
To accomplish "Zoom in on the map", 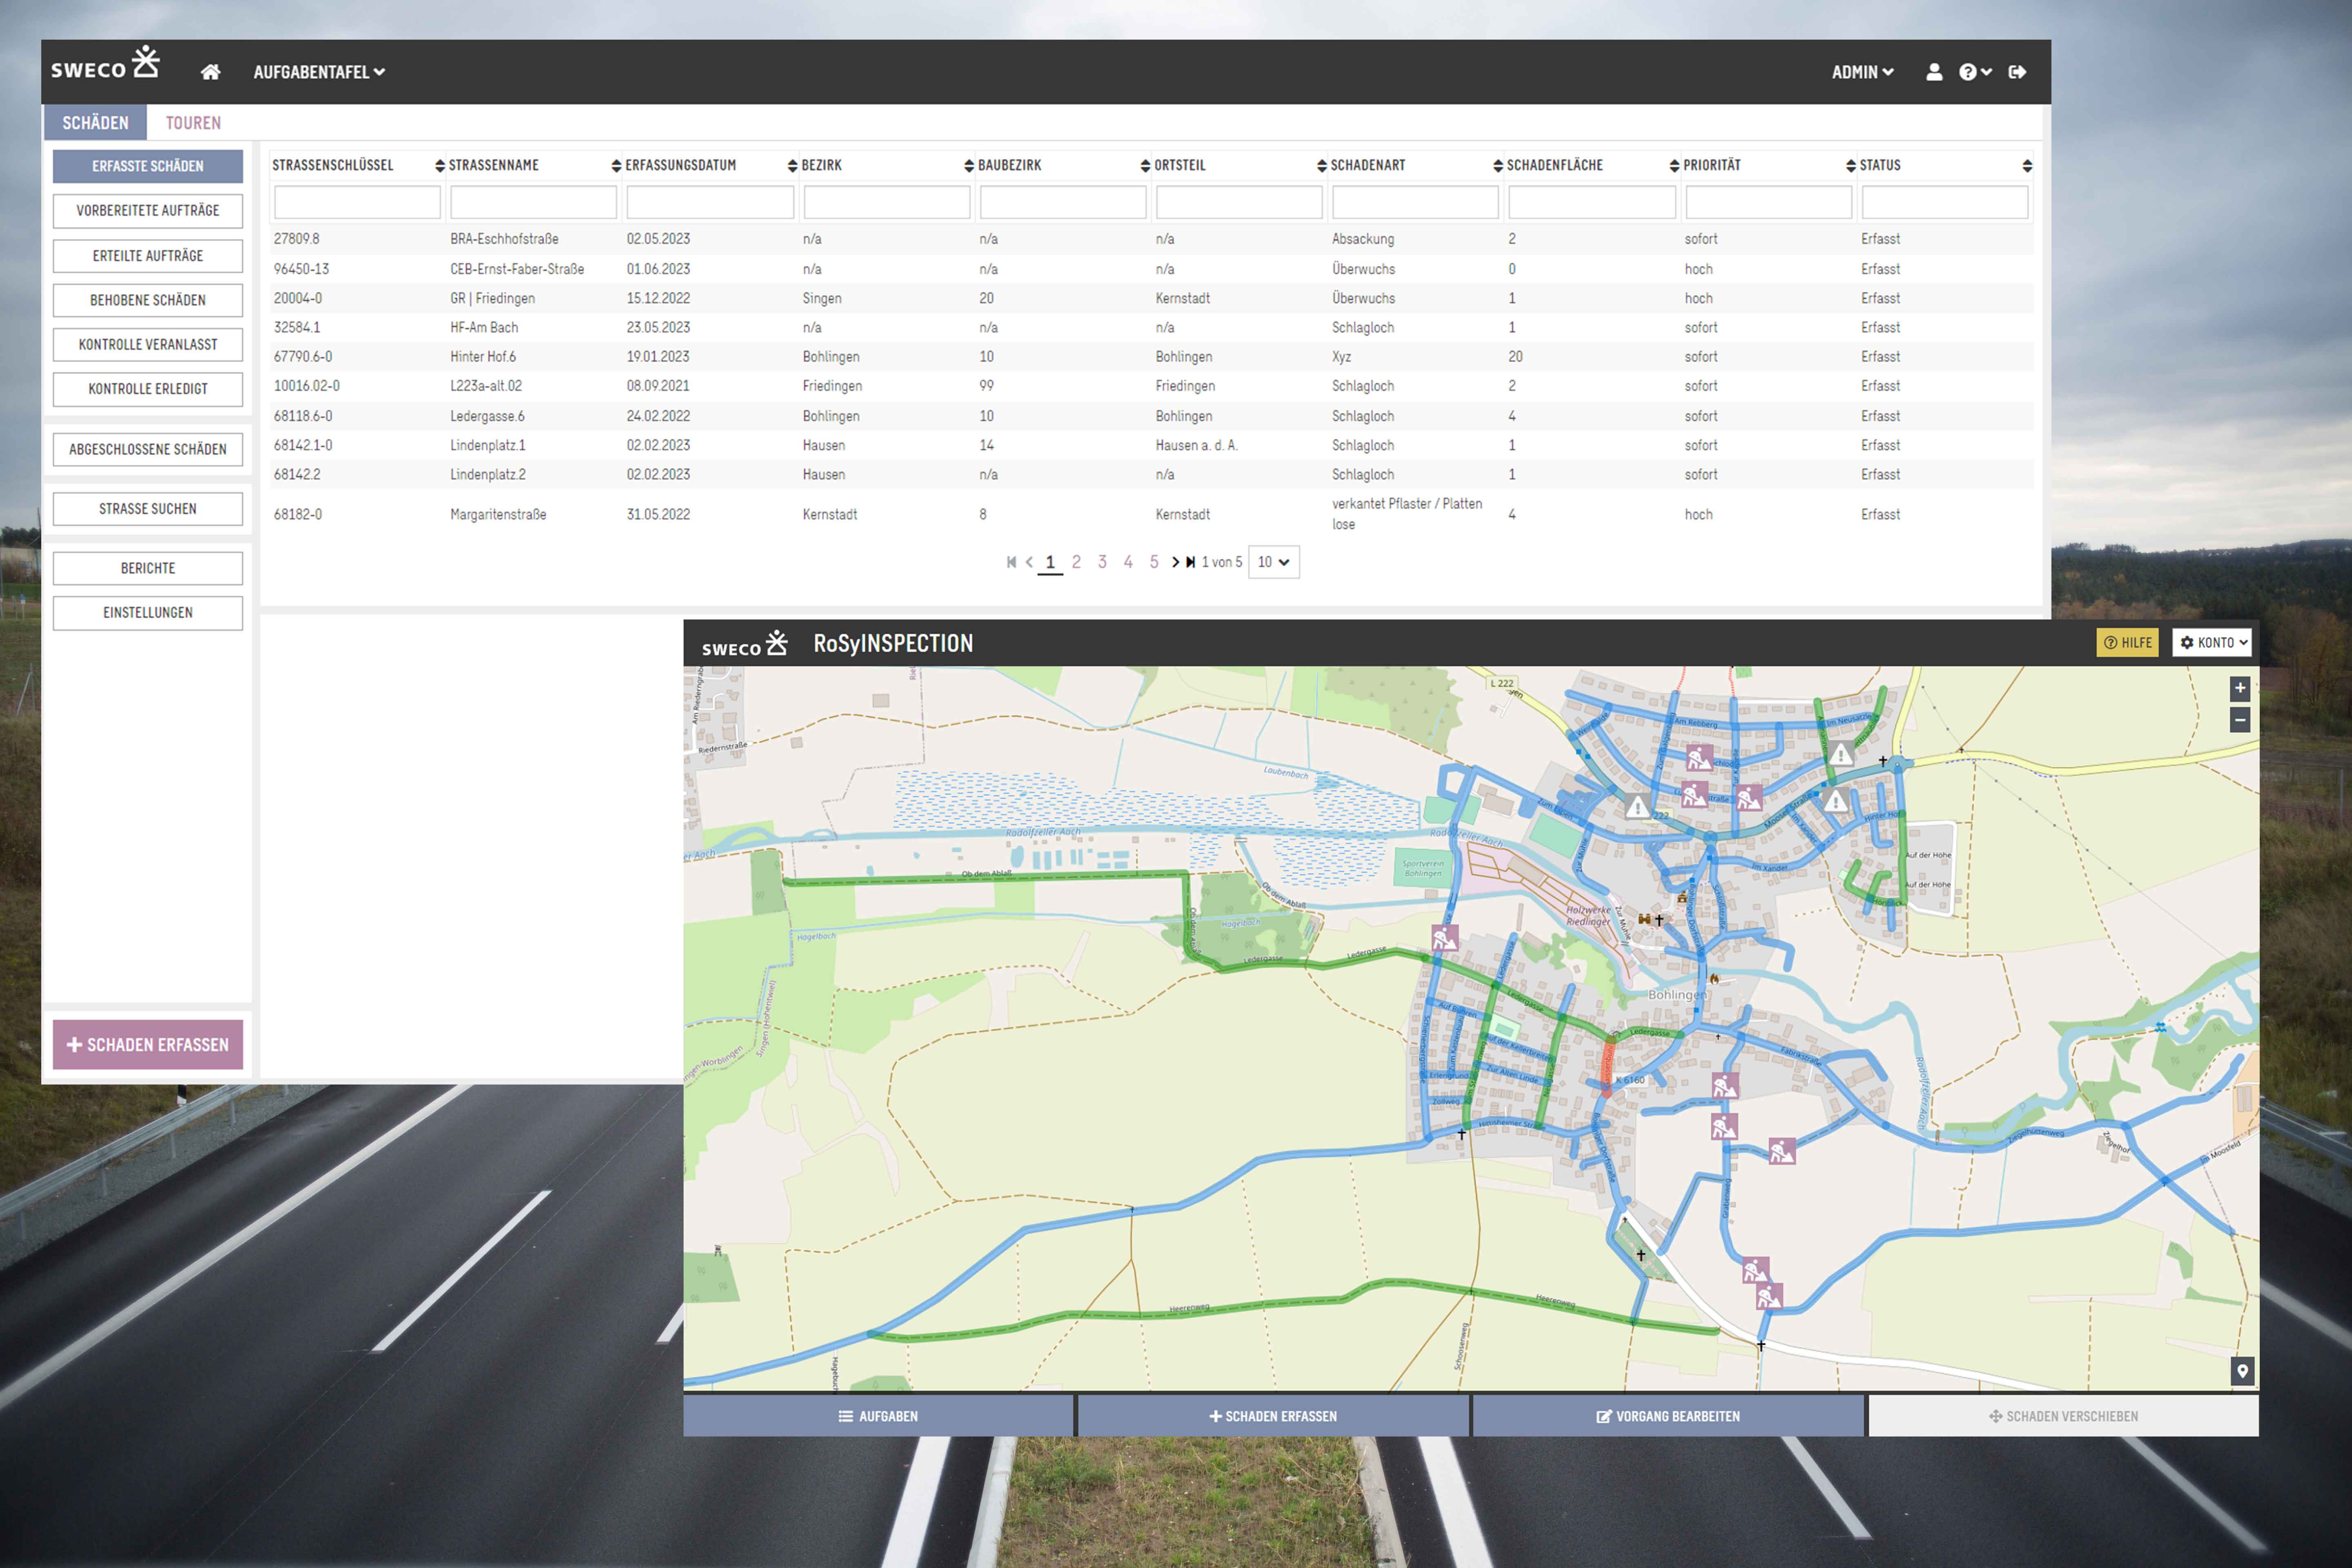I will point(2240,688).
